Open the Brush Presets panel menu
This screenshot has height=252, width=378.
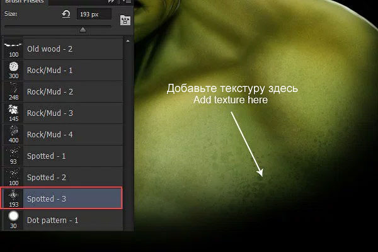point(127,1)
